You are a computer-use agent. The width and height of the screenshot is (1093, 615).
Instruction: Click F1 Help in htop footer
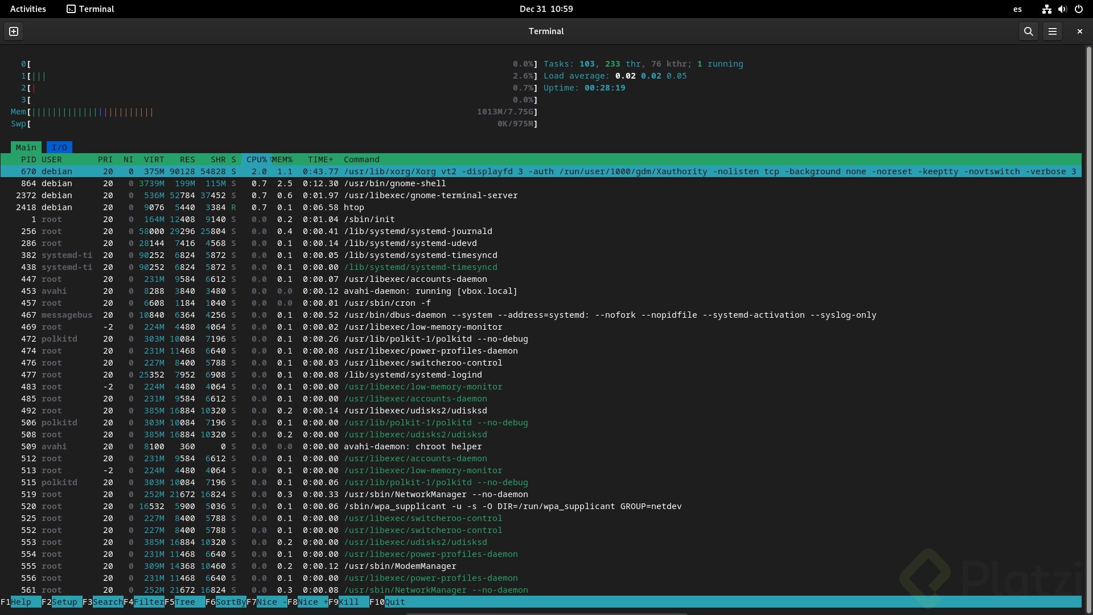click(x=20, y=602)
